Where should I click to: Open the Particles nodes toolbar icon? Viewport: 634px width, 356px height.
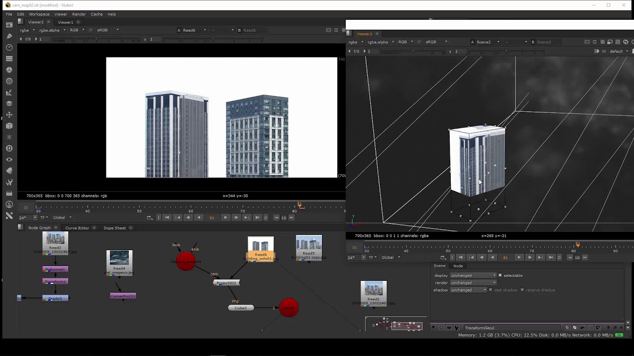pos(9,137)
